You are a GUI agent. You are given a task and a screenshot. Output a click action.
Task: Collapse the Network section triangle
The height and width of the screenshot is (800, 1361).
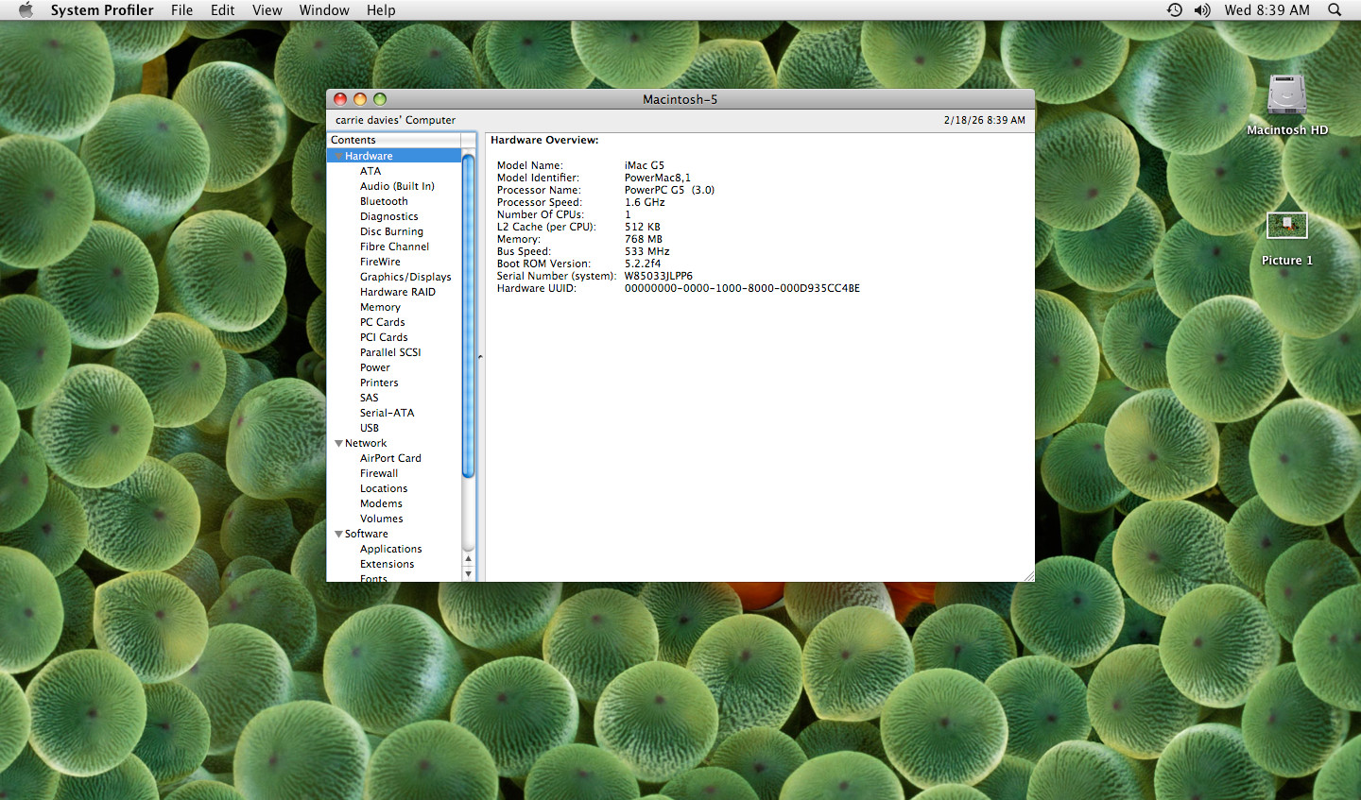(x=338, y=443)
